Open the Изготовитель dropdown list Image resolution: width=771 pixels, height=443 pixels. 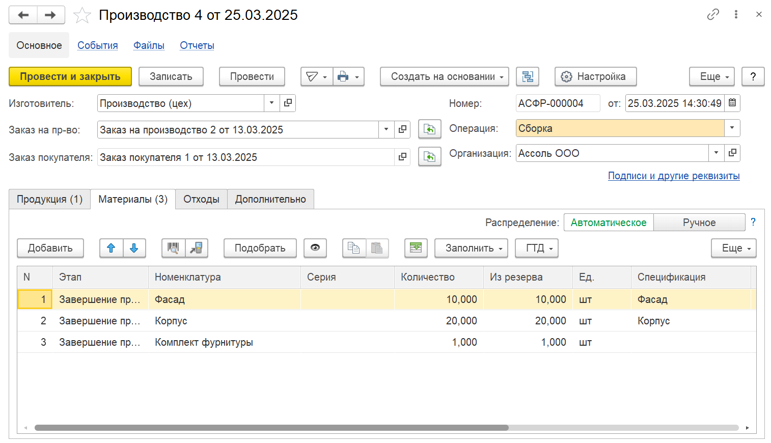click(271, 103)
